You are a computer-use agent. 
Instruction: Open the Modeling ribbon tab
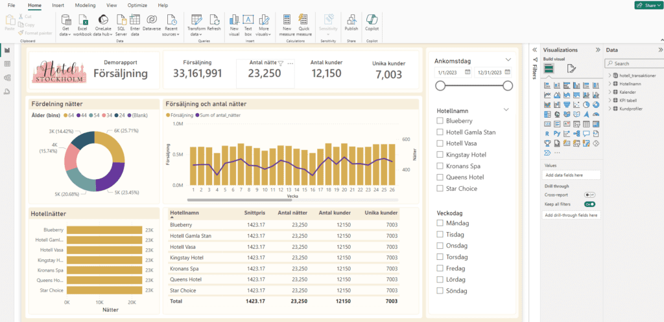[85, 5]
